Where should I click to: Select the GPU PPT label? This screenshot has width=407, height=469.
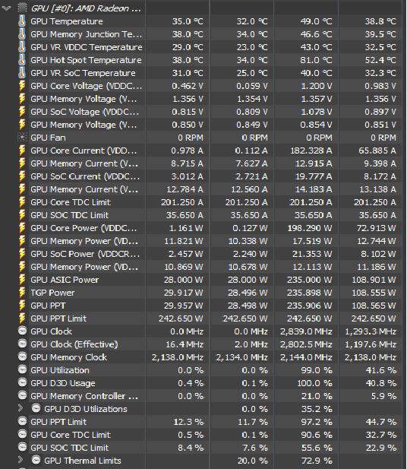pyautogui.click(x=48, y=306)
